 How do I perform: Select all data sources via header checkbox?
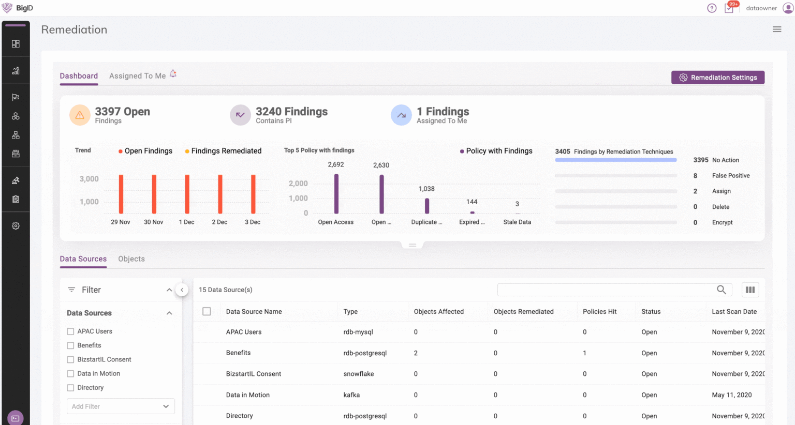(x=207, y=311)
